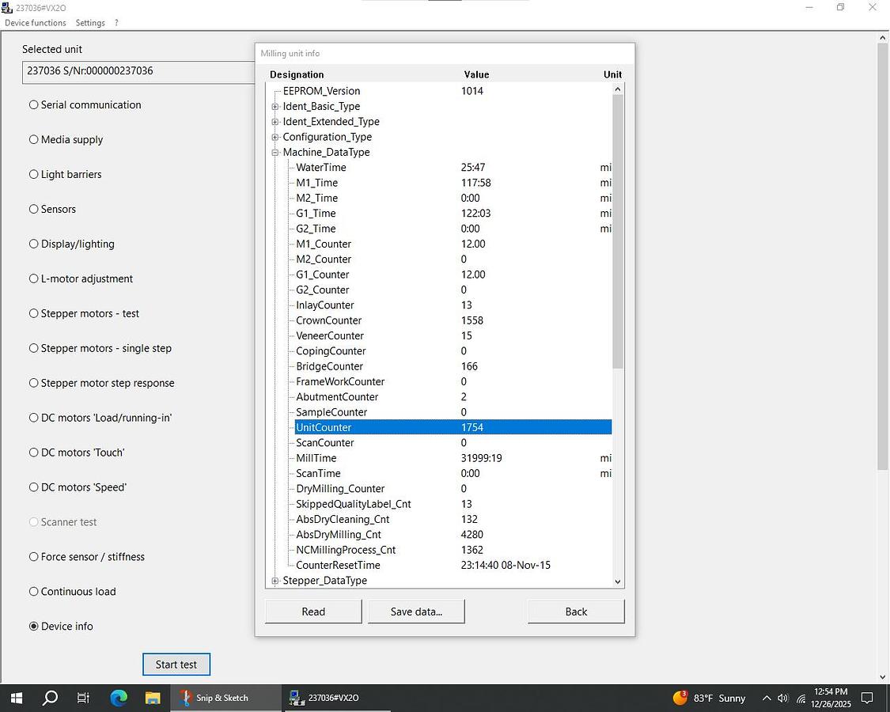Select the Force sensor / stiffness option
The image size is (890, 712).
point(34,557)
